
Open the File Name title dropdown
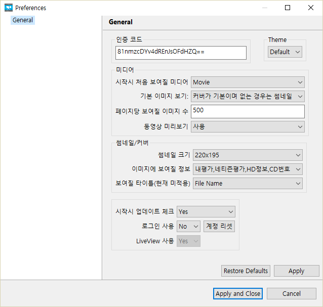tap(248, 183)
